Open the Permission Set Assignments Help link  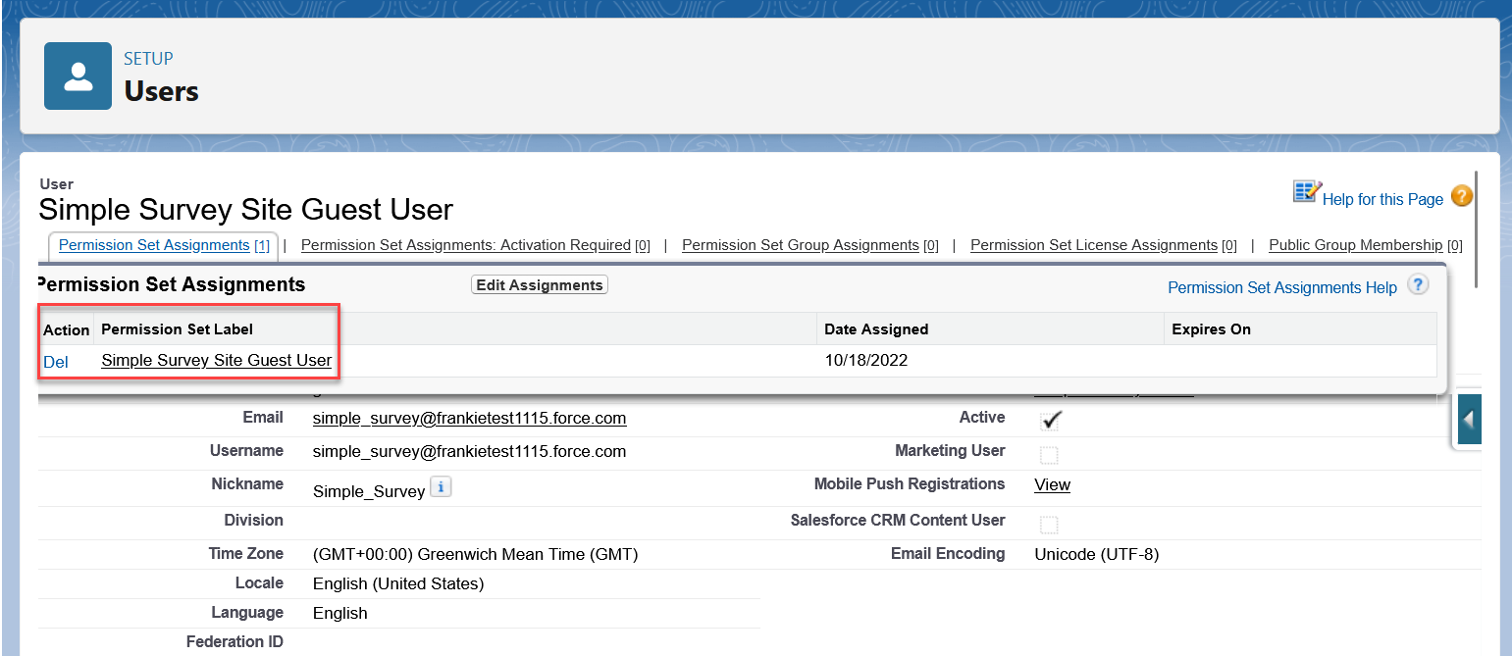[1282, 287]
